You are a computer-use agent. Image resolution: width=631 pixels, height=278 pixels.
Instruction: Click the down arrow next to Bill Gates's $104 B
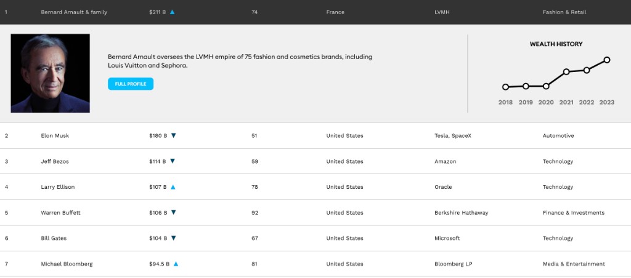point(173,238)
